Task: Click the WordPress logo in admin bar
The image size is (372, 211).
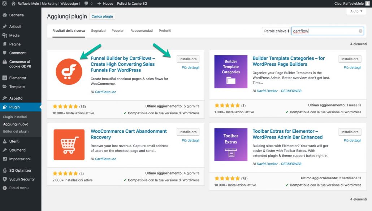Action: [4, 4]
